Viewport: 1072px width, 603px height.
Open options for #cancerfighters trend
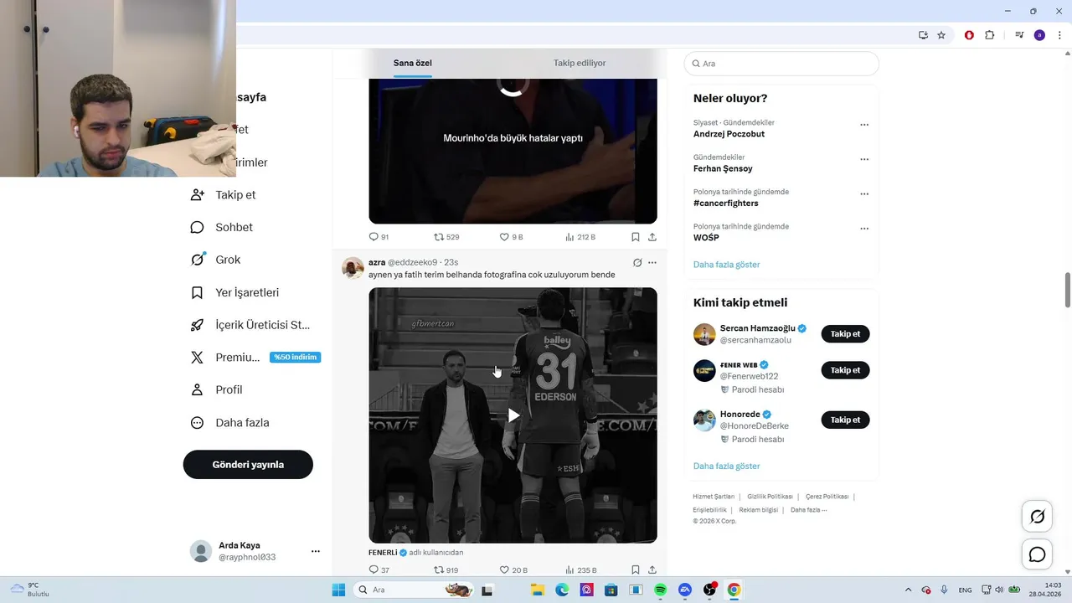(x=864, y=193)
